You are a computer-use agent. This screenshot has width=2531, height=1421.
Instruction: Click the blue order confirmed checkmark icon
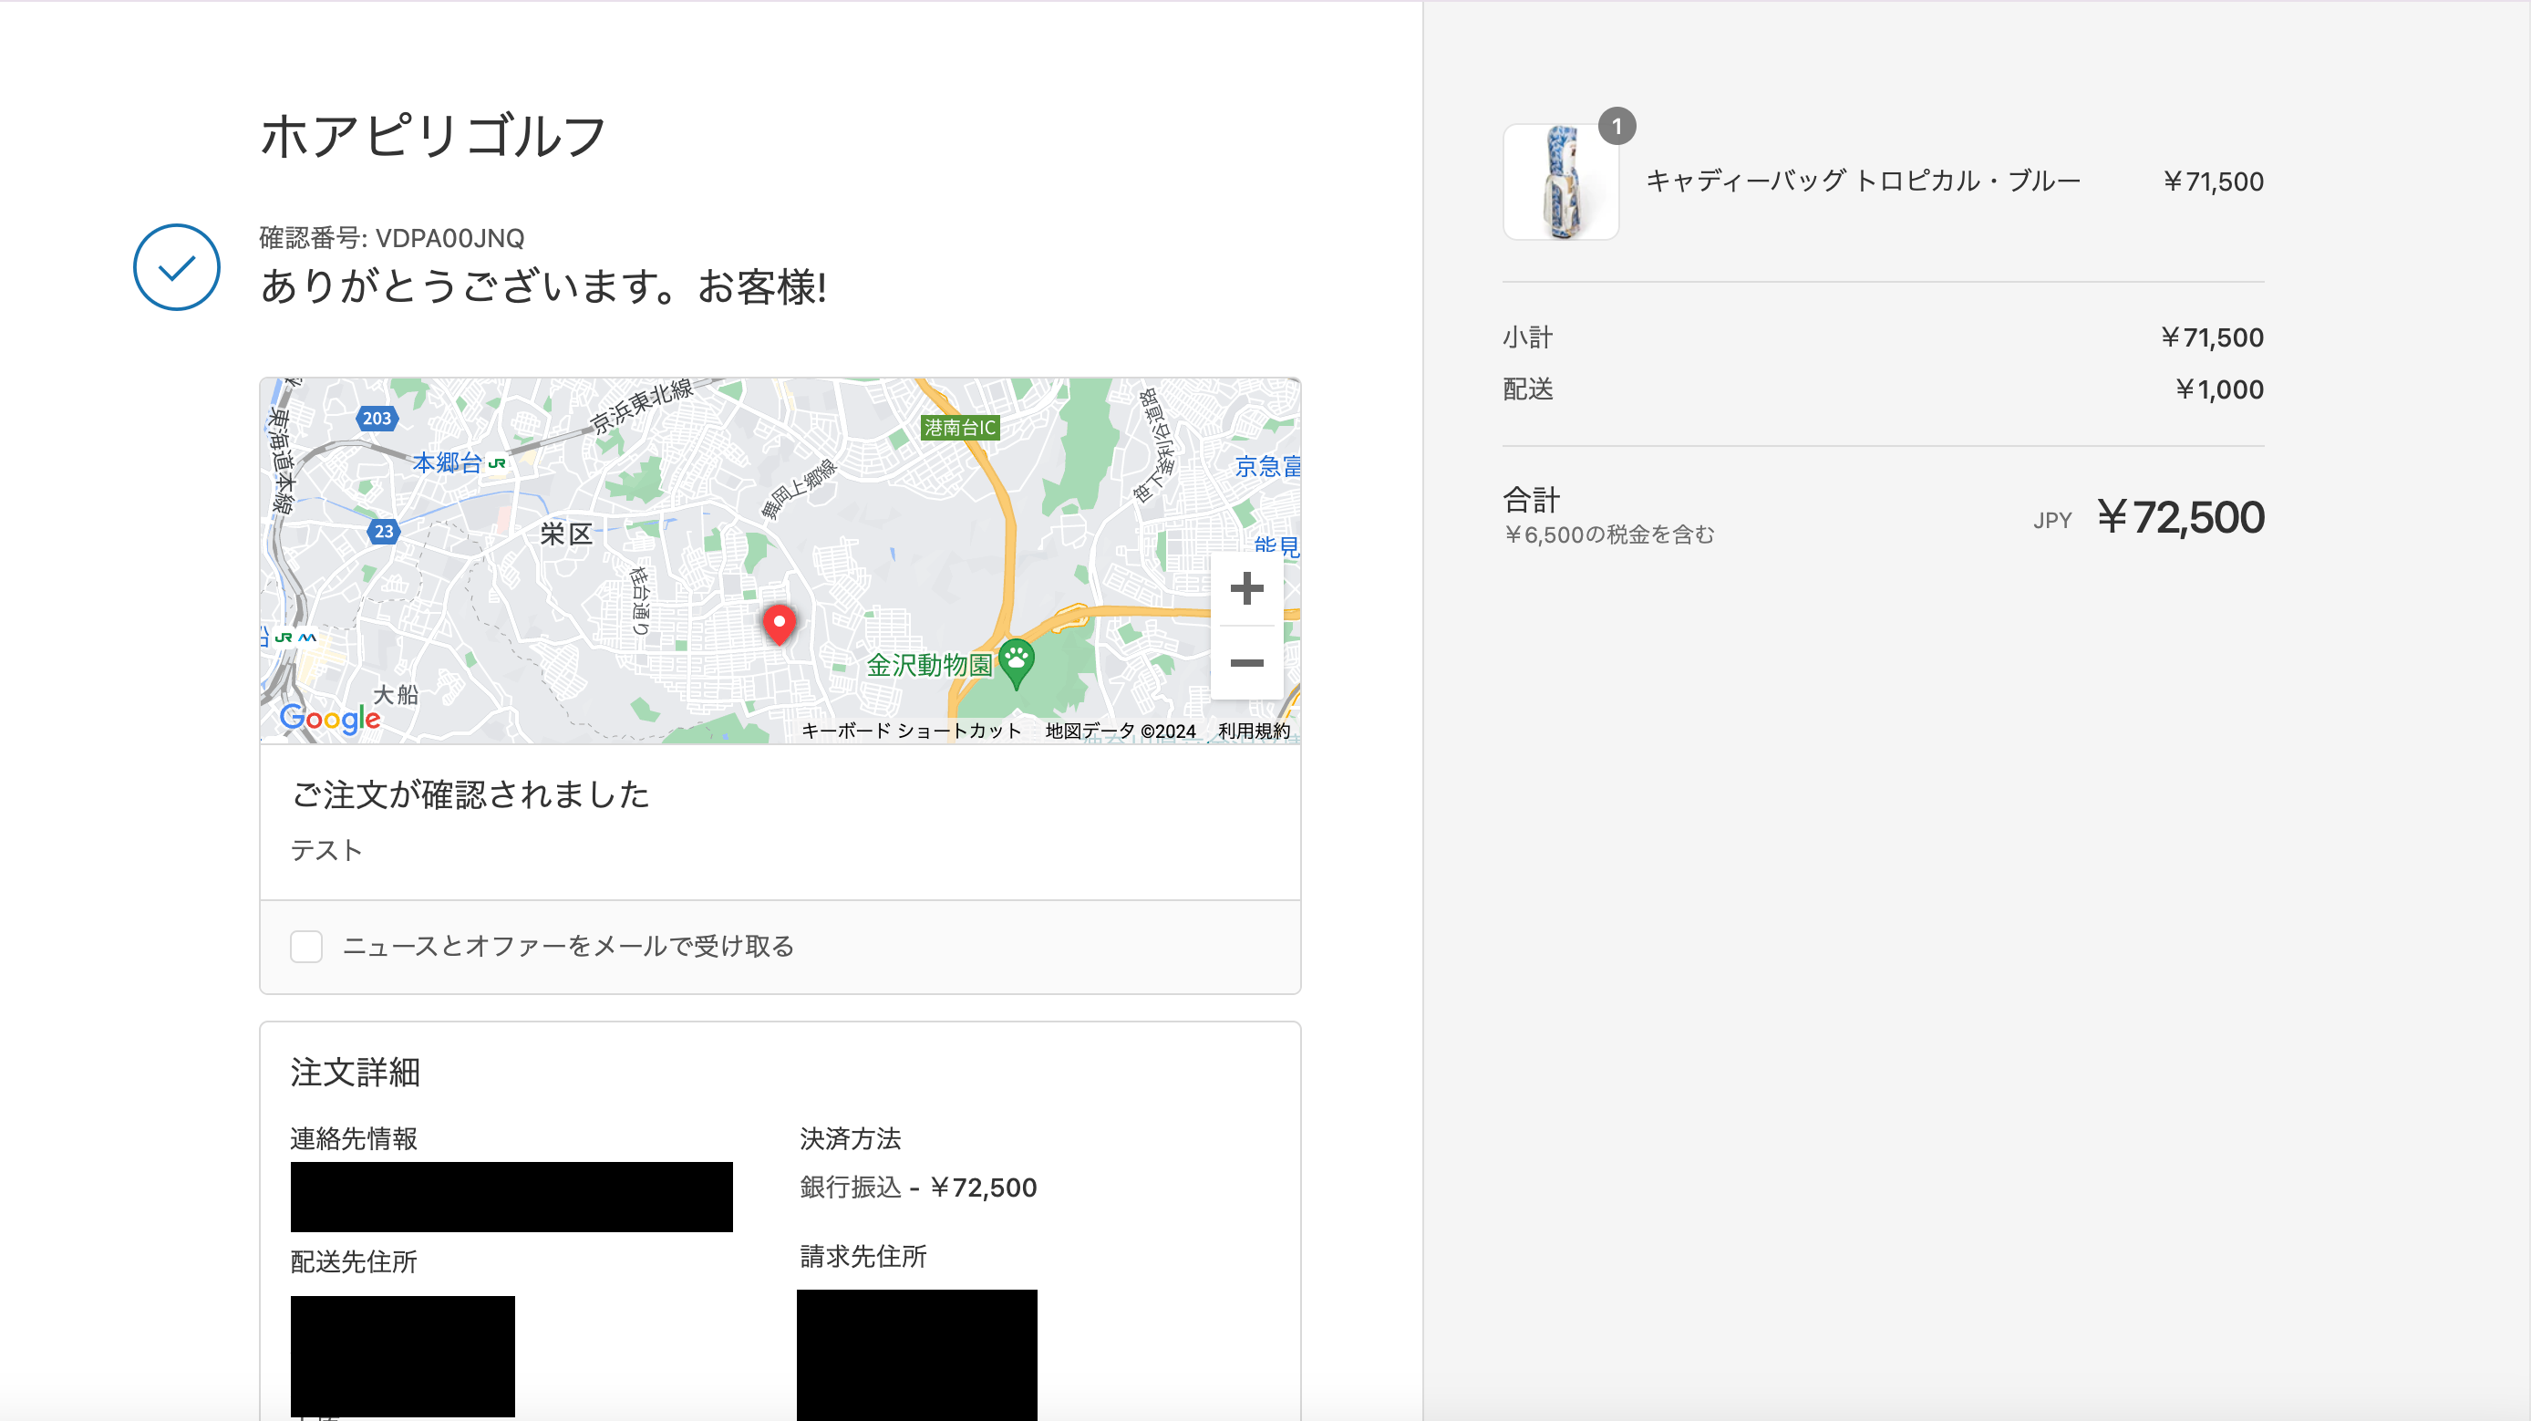(x=177, y=267)
